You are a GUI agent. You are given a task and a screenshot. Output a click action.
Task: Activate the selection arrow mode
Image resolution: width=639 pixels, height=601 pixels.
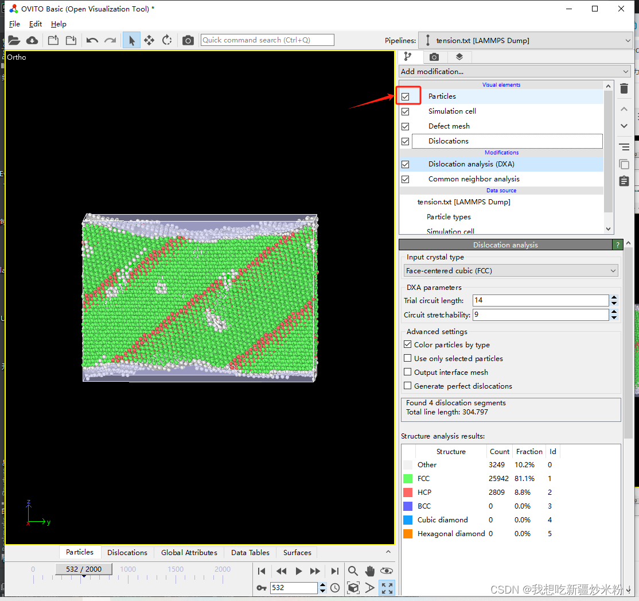(131, 40)
